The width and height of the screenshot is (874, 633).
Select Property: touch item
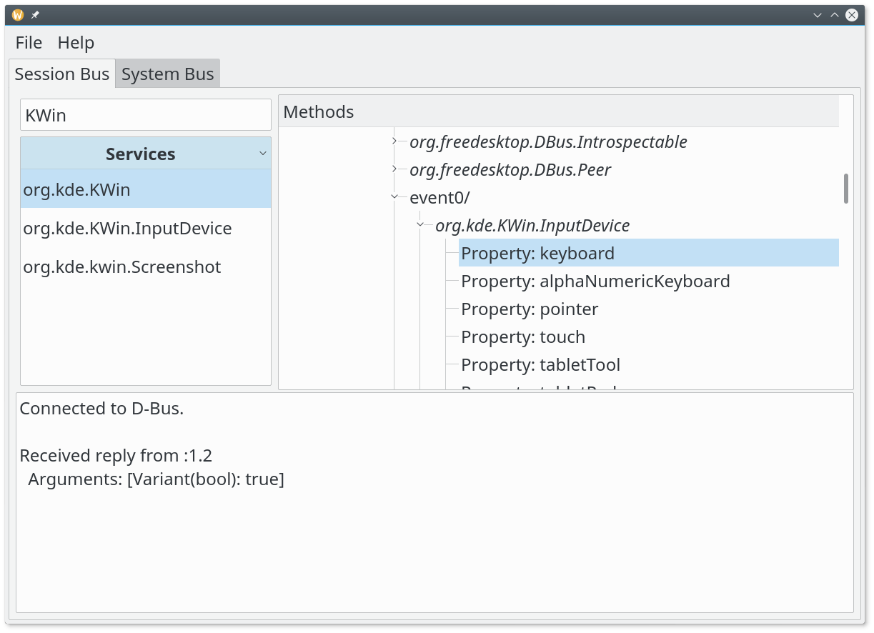tap(522, 337)
